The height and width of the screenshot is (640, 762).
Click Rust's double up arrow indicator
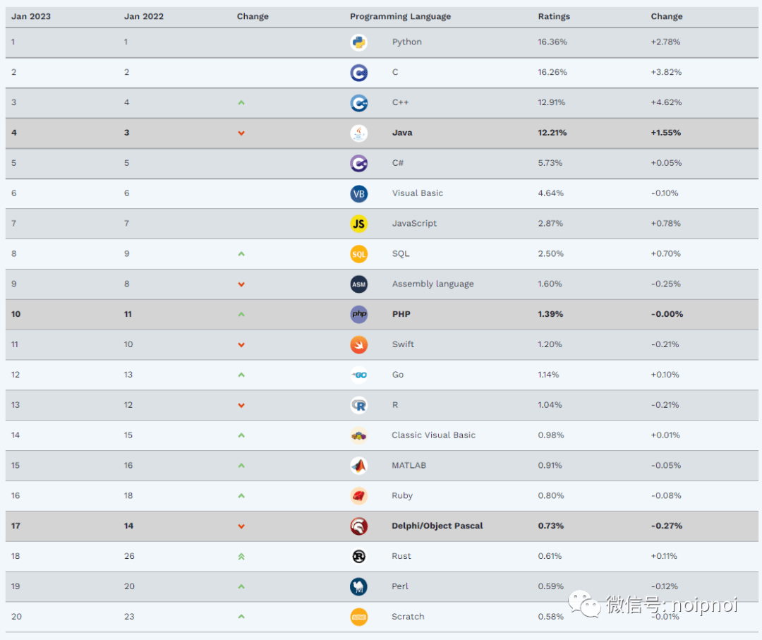pyautogui.click(x=241, y=556)
